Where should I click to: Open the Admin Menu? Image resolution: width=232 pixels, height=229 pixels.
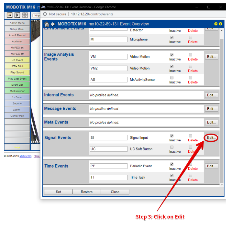pos(17,23)
